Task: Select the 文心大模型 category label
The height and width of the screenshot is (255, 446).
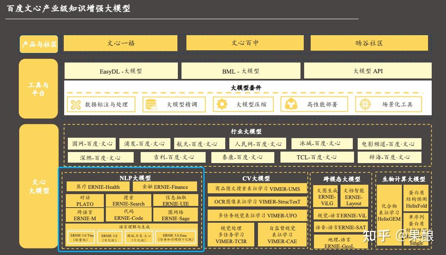Action: (x=39, y=186)
